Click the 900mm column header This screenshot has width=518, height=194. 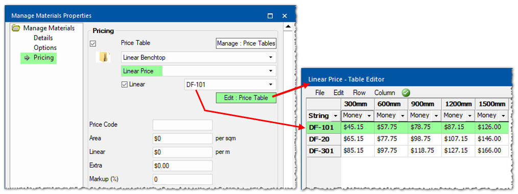point(425,104)
